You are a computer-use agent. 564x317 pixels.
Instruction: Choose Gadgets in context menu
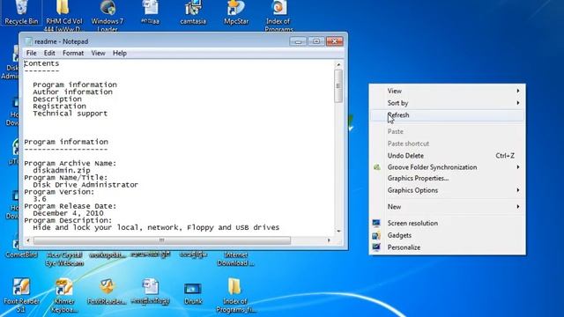click(x=447, y=235)
